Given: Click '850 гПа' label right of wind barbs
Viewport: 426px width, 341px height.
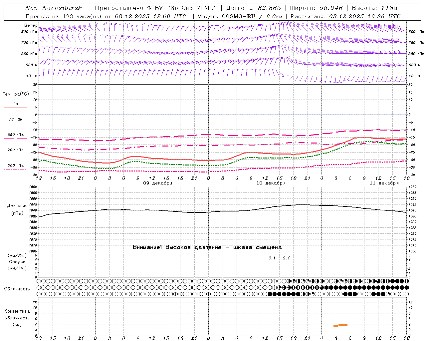Looking at the screenshot, I should coord(416,54).
